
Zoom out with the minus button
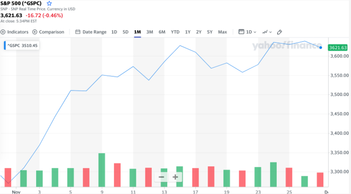pos(161,177)
